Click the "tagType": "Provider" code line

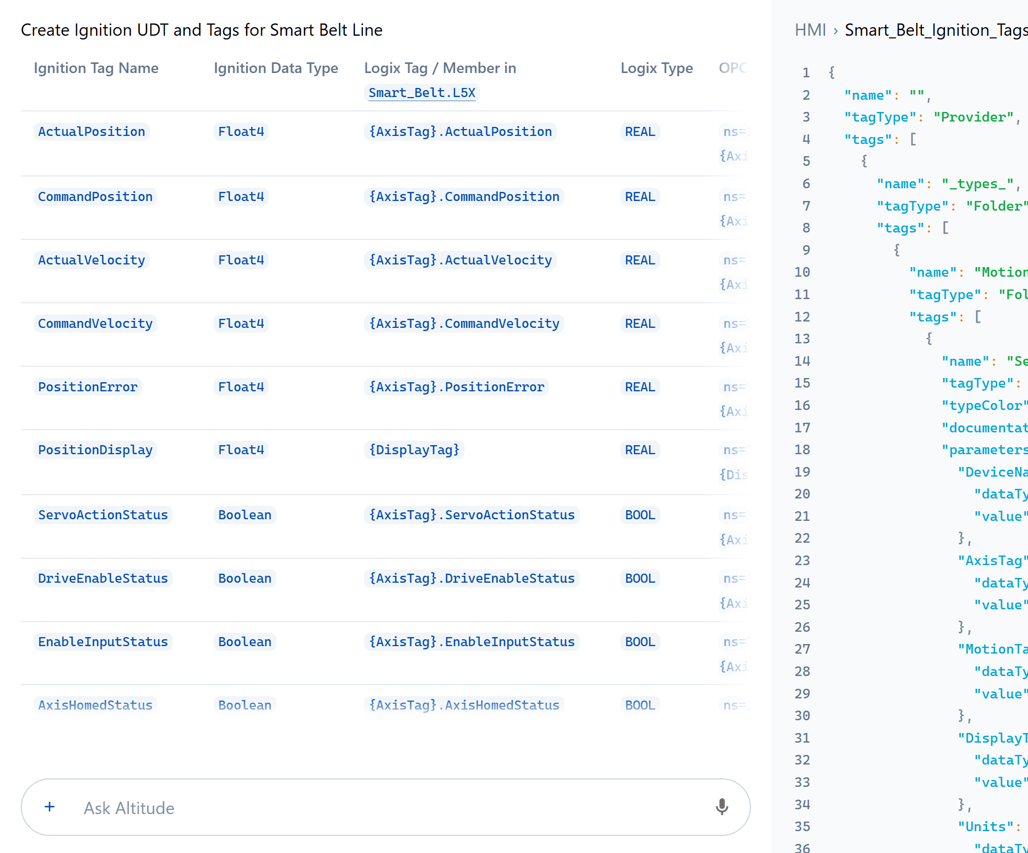932,117
